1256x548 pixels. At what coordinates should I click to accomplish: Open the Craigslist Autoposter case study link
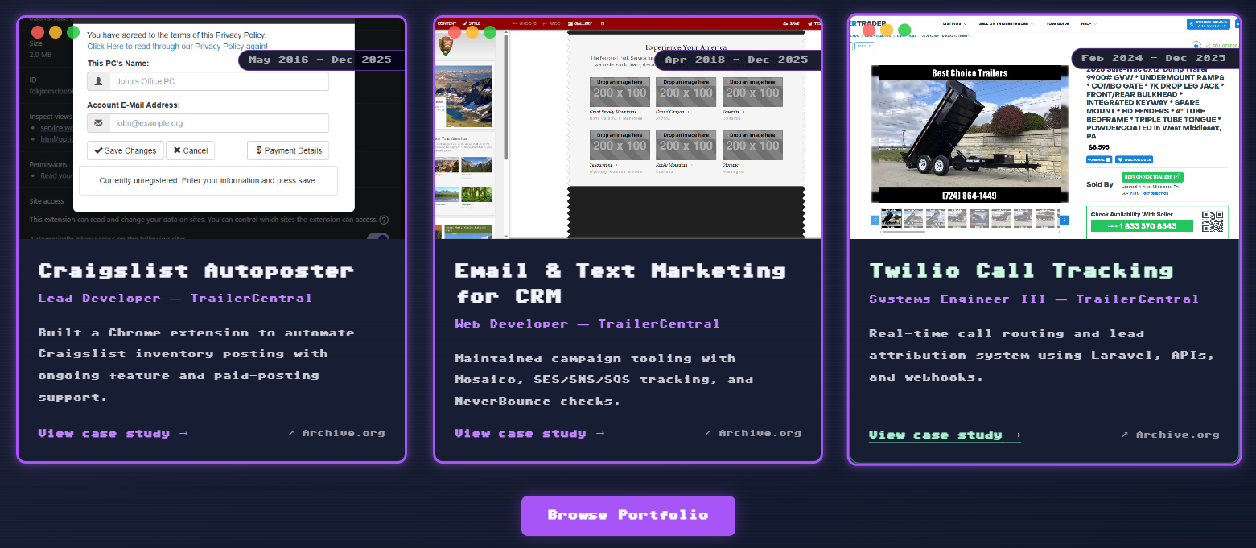point(113,433)
